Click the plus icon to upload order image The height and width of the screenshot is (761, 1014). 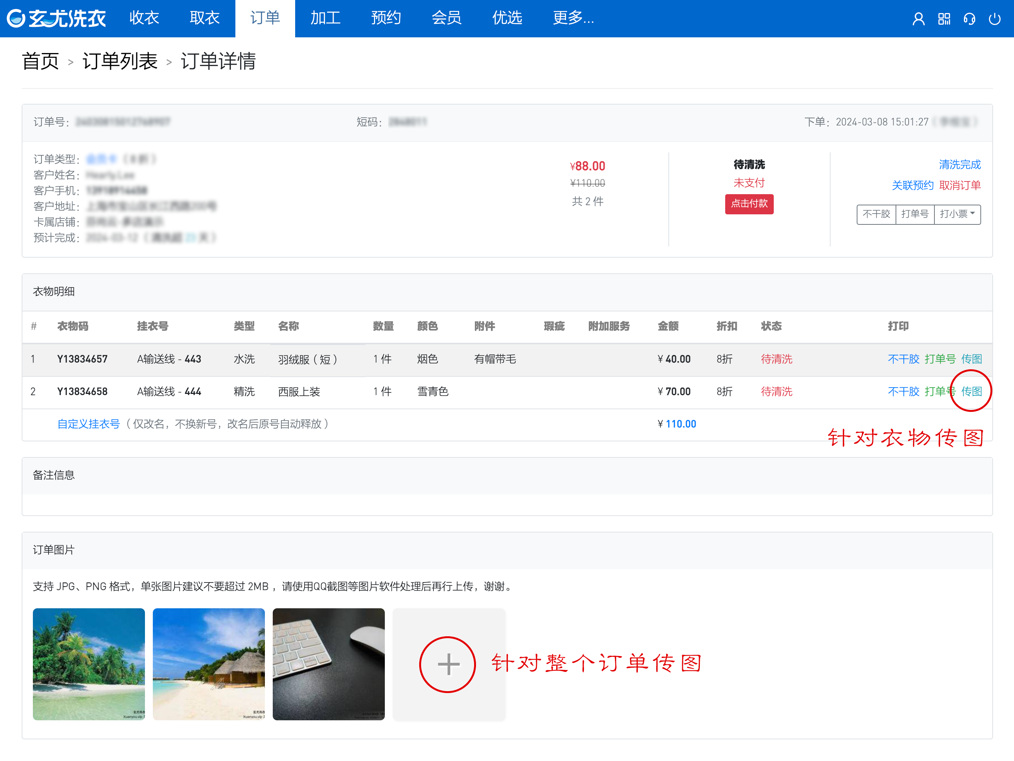(448, 664)
